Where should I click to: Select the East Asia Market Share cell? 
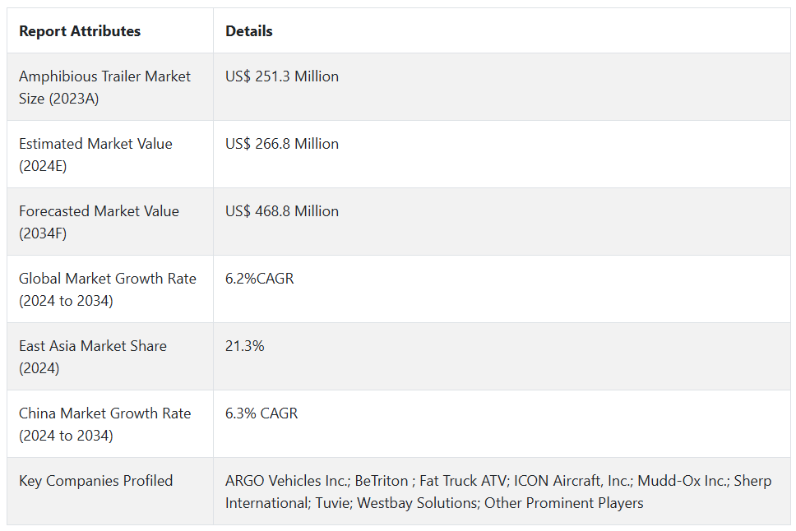[93, 357]
